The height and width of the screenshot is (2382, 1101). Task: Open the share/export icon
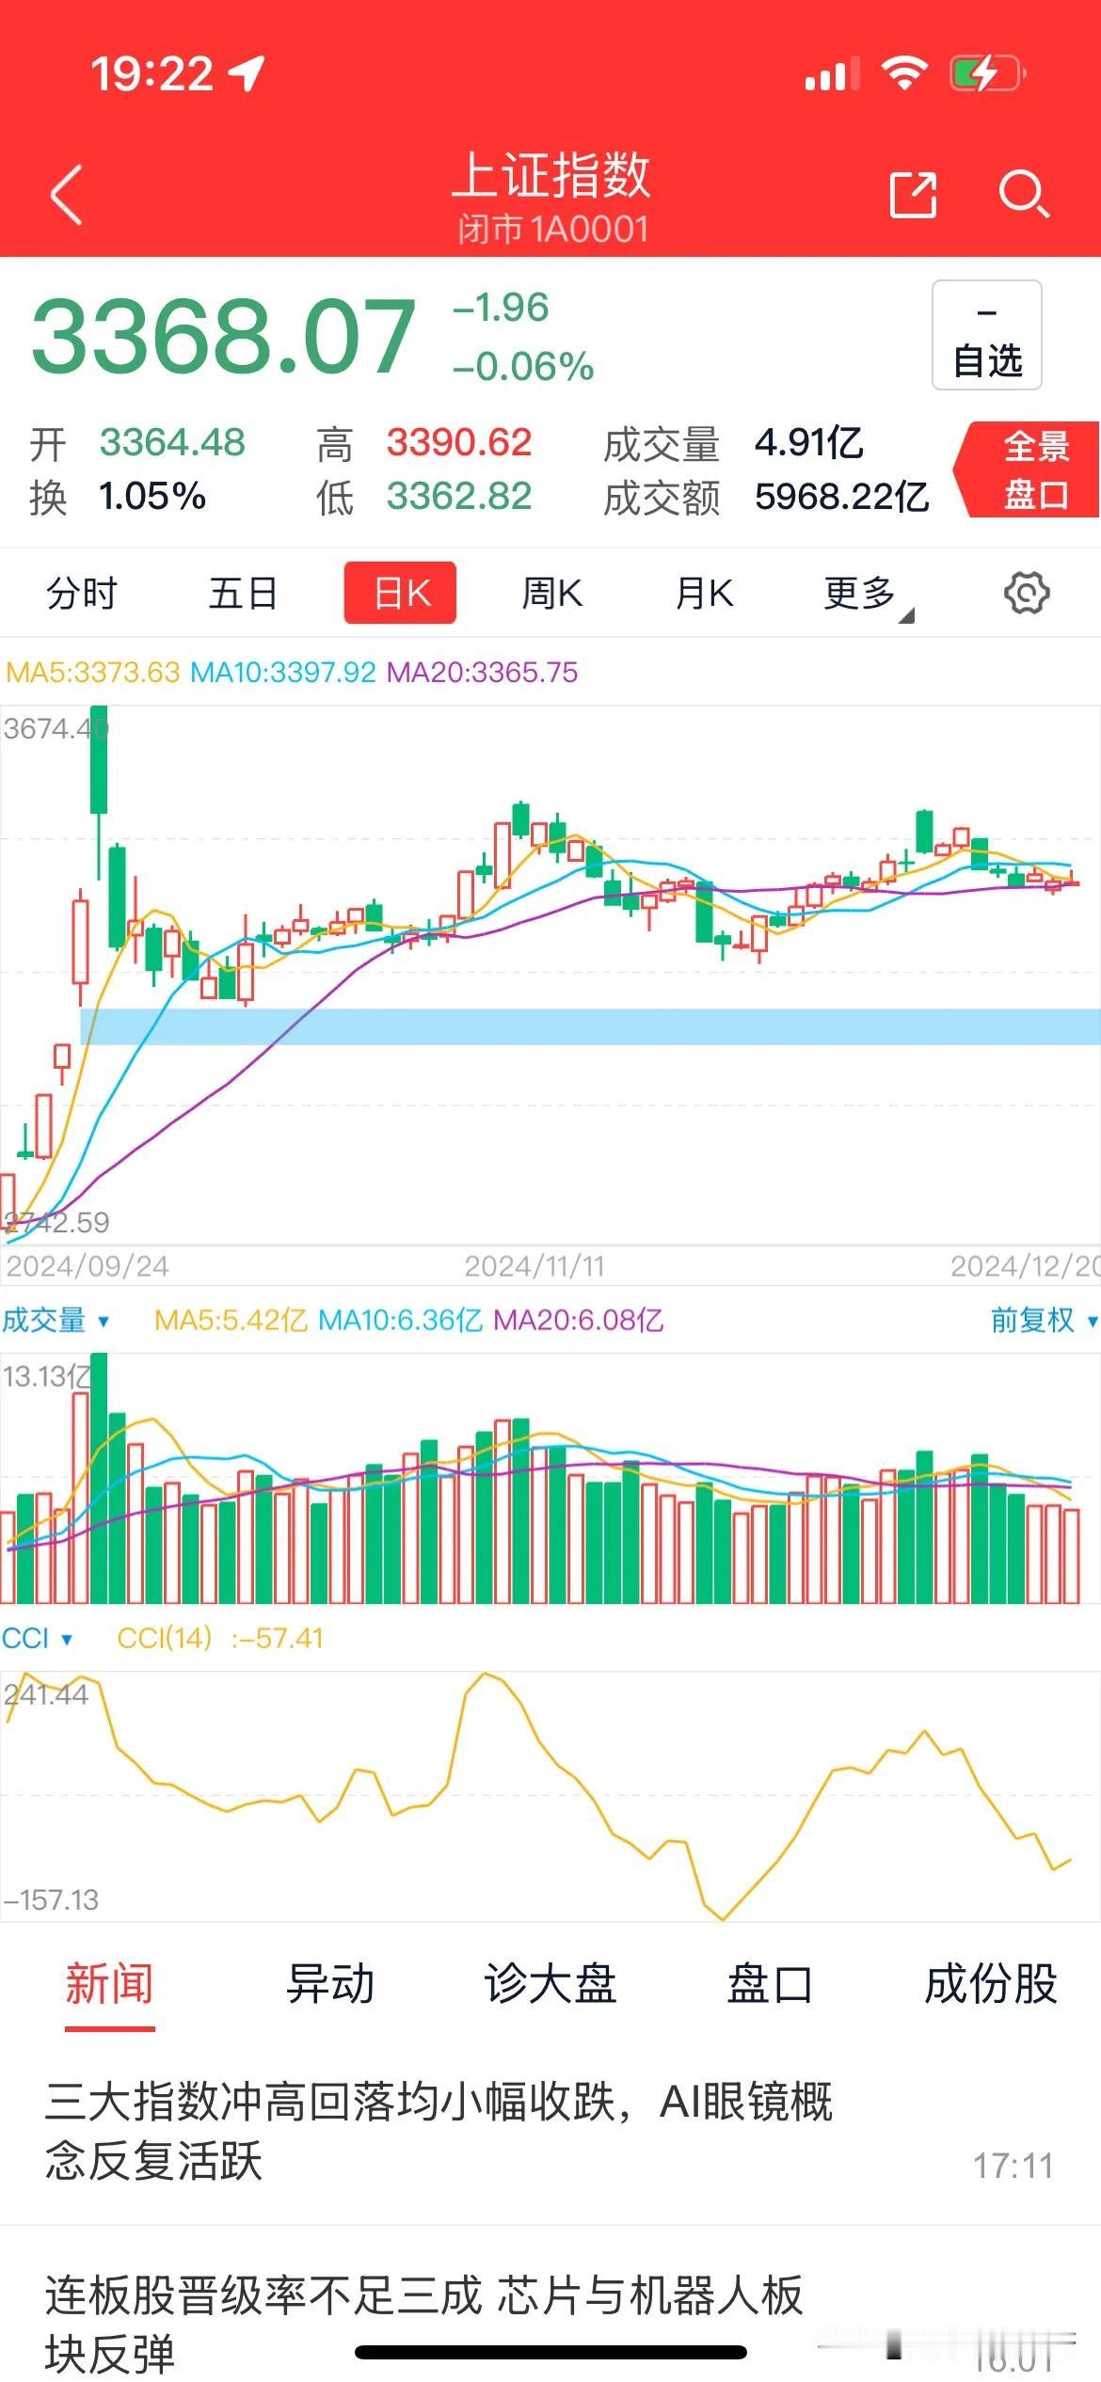click(x=913, y=195)
